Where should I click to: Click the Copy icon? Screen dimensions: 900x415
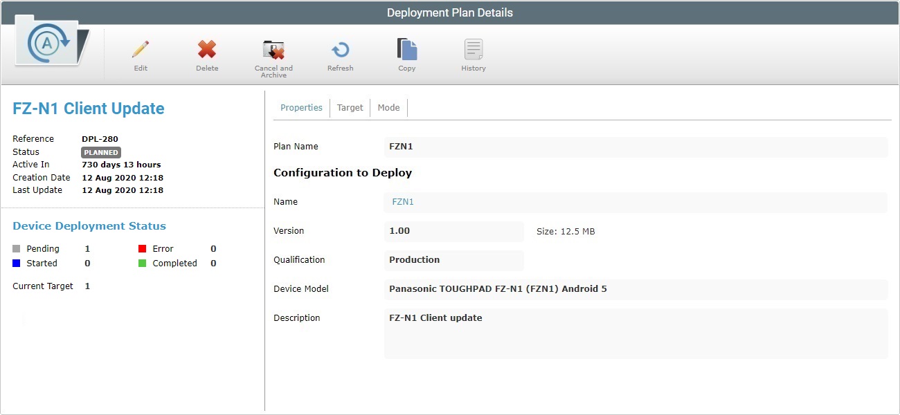407,50
